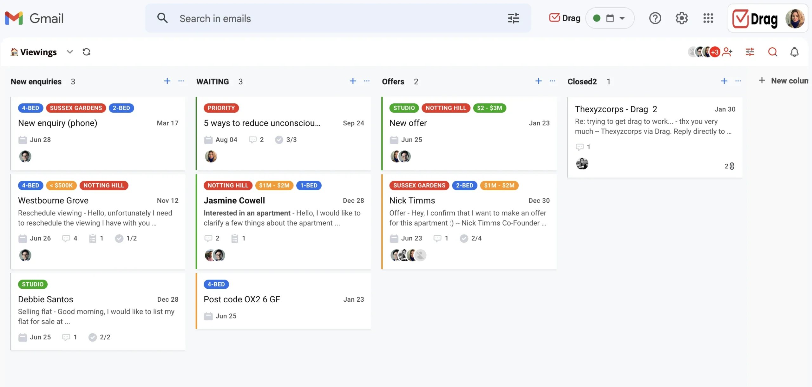Click the search magnifier icon in search bar
This screenshot has width=812, height=387.
162,18
